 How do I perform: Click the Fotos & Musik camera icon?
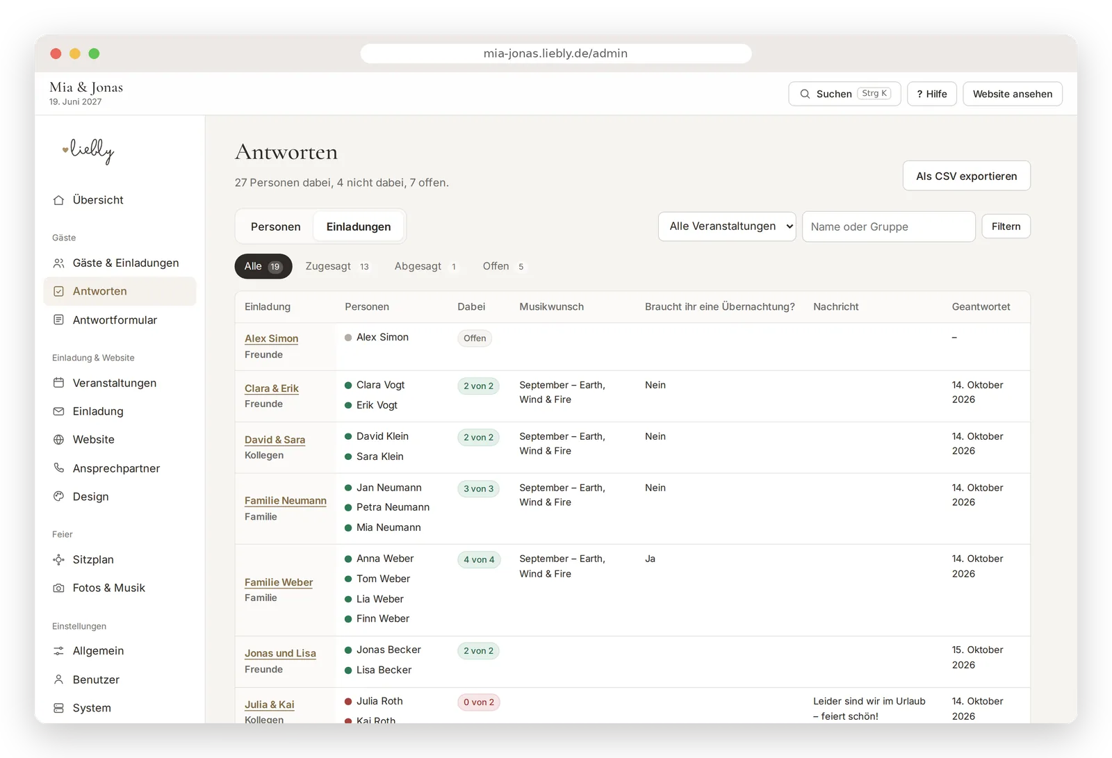click(x=59, y=588)
